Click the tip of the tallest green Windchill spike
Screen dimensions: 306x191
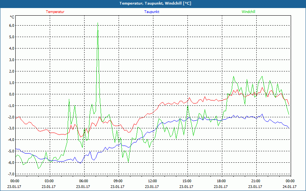pyautogui.click(x=98, y=24)
